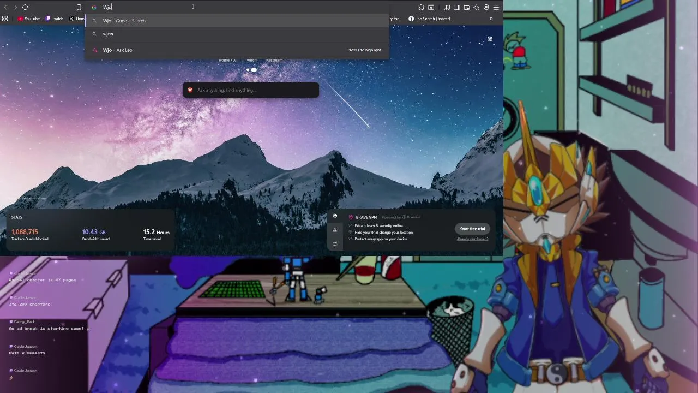The width and height of the screenshot is (698, 393).
Task: Open the music note playlist icon
Action: (x=447, y=7)
